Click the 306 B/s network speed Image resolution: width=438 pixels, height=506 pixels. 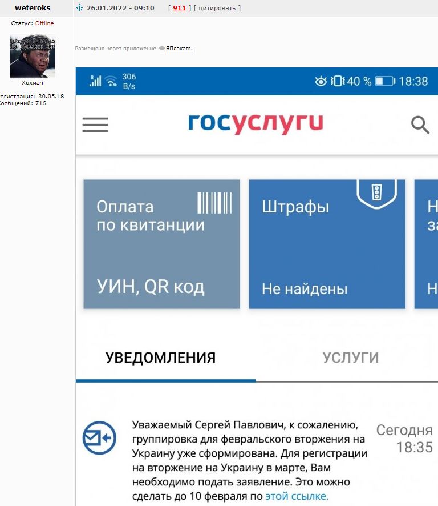(129, 81)
